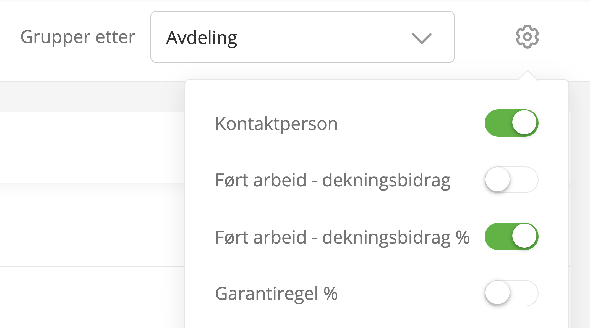This screenshot has width=590, height=328.
Task: Click the Kontaktperson label text
Action: 276,124
